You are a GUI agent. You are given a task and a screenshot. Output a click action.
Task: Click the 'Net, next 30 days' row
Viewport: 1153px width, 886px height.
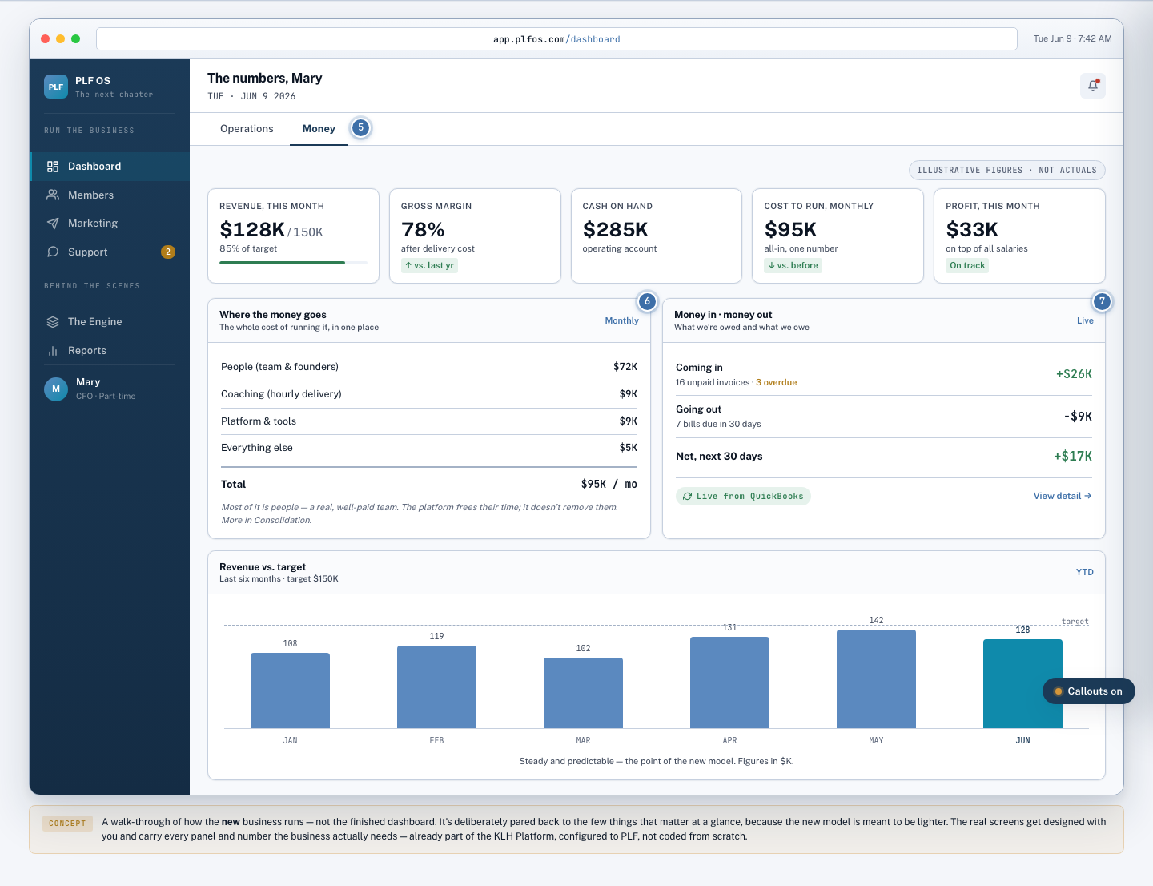884,457
